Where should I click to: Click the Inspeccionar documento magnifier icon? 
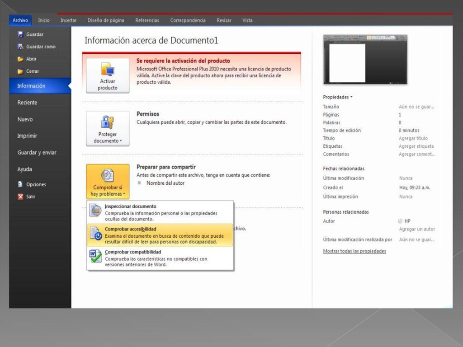(x=95, y=211)
